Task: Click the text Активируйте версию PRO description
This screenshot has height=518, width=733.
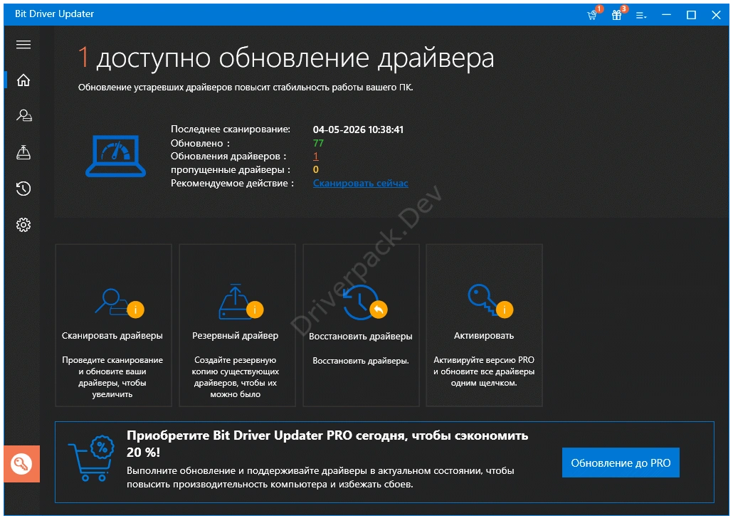Action: [x=484, y=371]
